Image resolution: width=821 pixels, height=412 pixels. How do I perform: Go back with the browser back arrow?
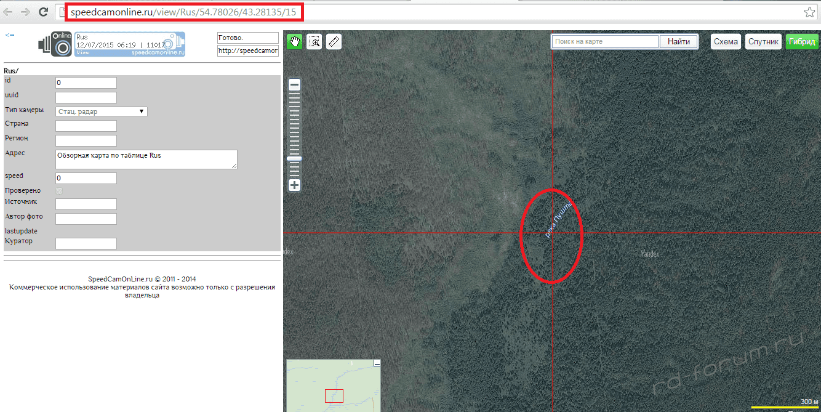click(9, 12)
